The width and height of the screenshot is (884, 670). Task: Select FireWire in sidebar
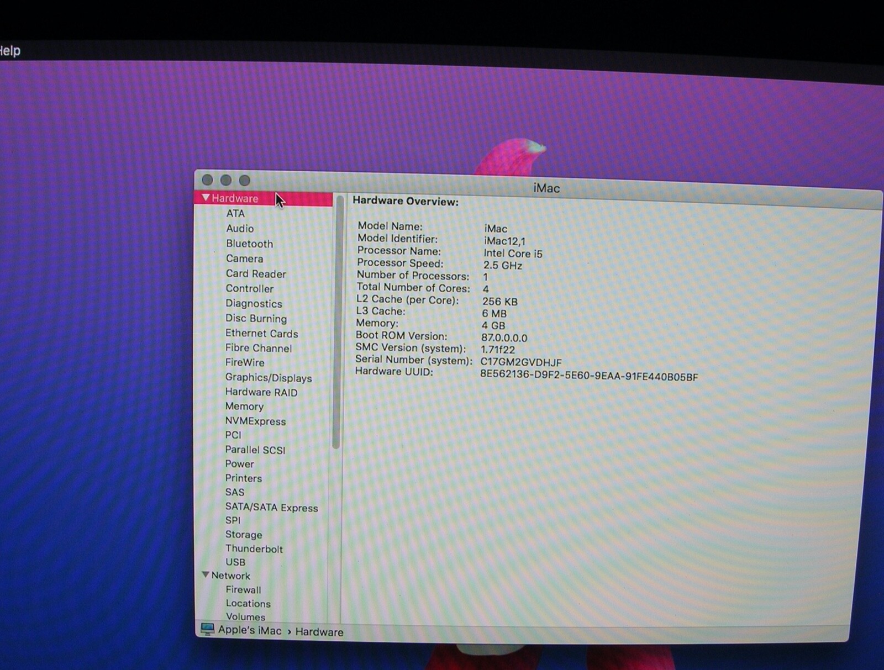[245, 362]
